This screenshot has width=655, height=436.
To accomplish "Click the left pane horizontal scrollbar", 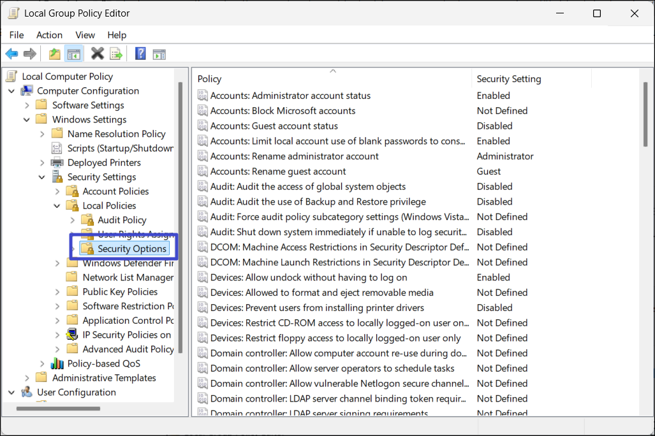I will coord(57,409).
